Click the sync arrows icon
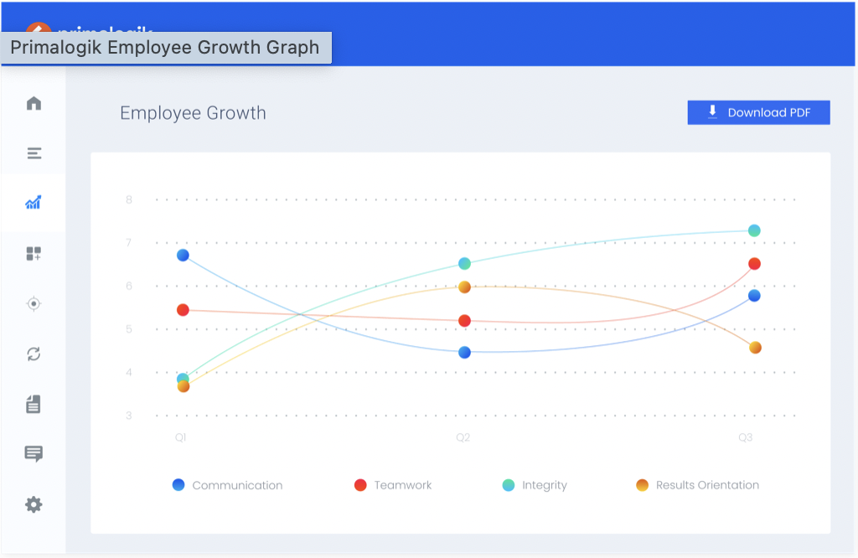Image resolution: width=858 pixels, height=558 pixels. (x=33, y=354)
